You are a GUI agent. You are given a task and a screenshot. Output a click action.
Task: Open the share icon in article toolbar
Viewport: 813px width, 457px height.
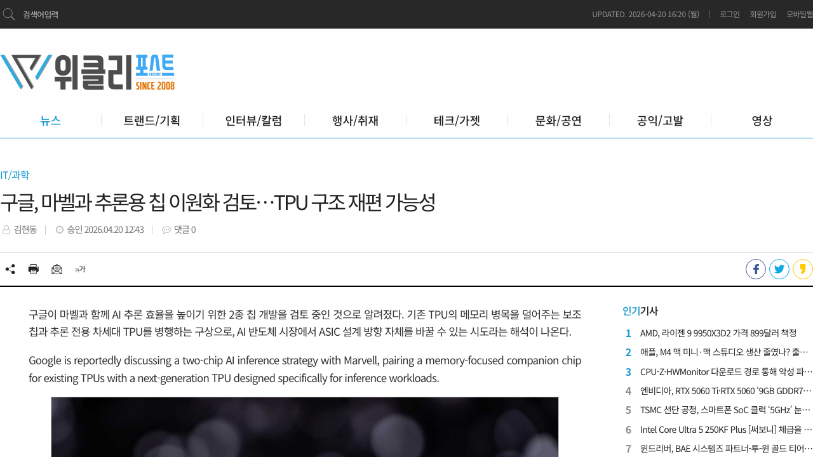10,269
